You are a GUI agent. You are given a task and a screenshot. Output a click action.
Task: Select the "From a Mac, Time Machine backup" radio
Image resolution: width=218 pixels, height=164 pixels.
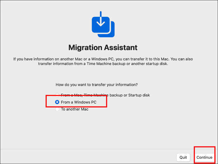coord(57,95)
